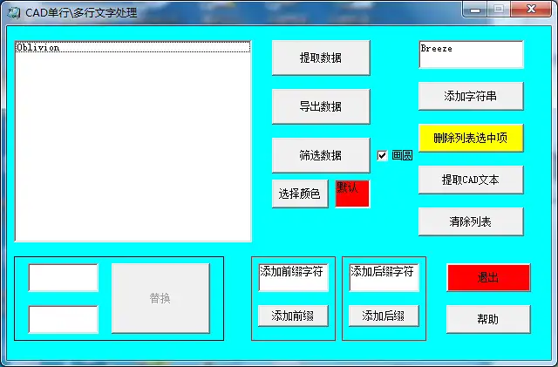Open the 选择颜色 color picker

(300, 194)
